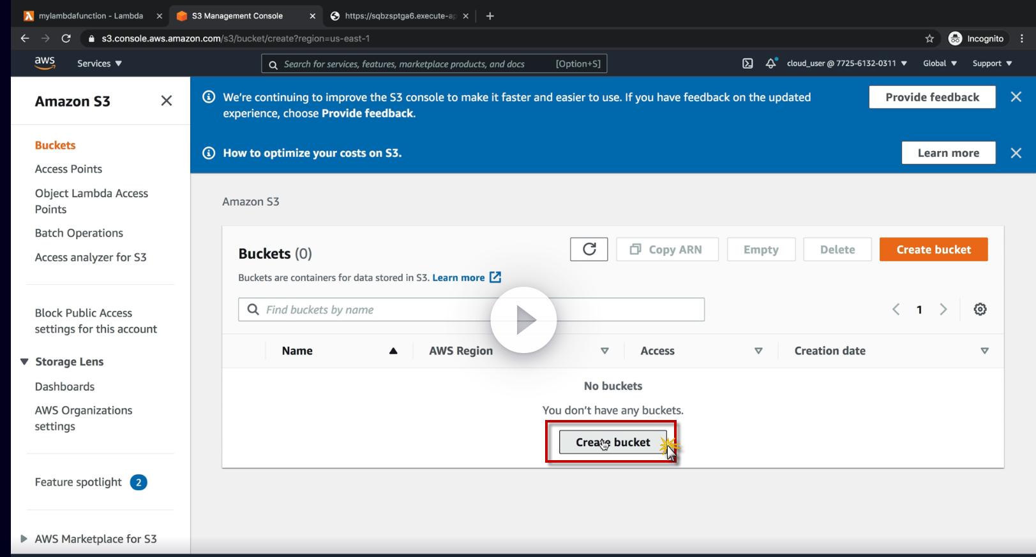Open Batch Operations in the sidebar
The height and width of the screenshot is (557, 1036).
79,233
